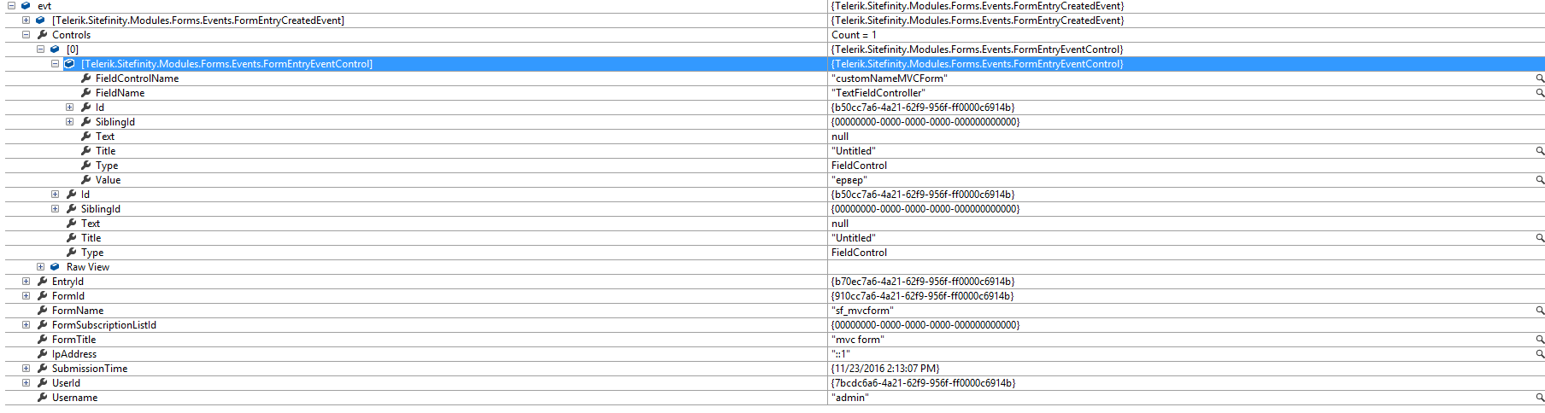
Task: Select the UserId GUID starting 7bcdc6a6
Action: click(924, 383)
